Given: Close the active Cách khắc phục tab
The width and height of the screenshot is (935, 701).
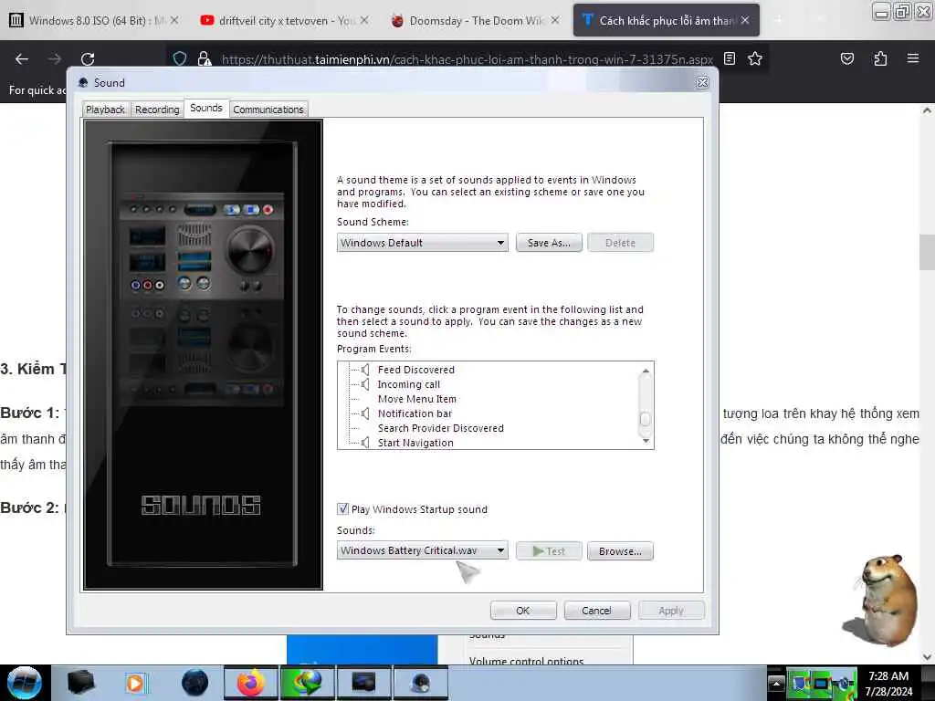Looking at the screenshot, I should (745, 20).
